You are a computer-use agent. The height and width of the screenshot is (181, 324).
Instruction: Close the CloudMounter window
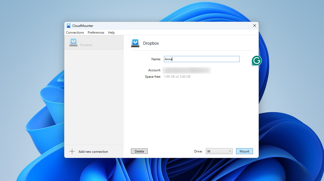[x=254, y=26]
